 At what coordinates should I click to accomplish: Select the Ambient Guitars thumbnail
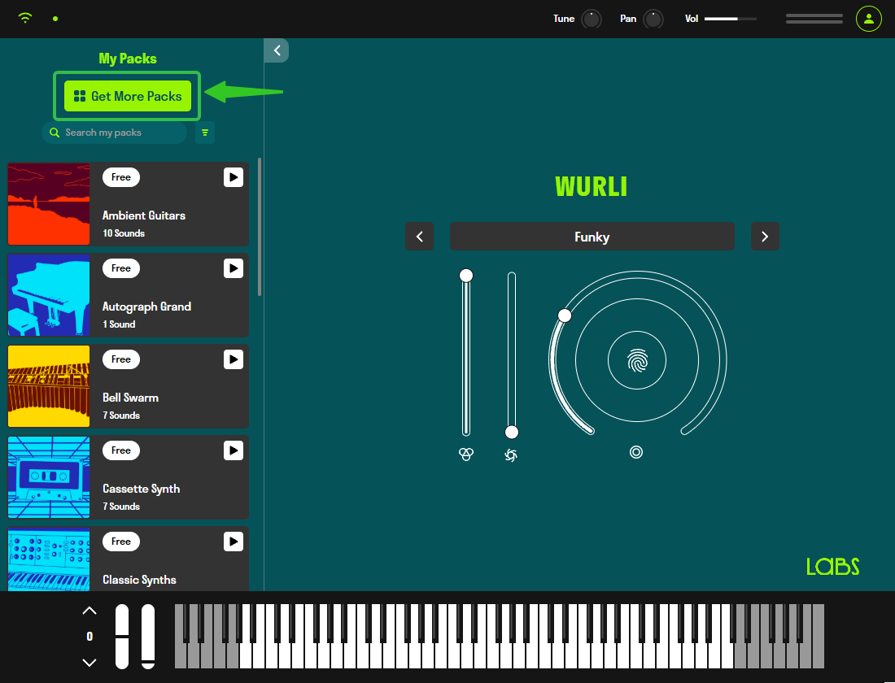click(x=49, y=204)
